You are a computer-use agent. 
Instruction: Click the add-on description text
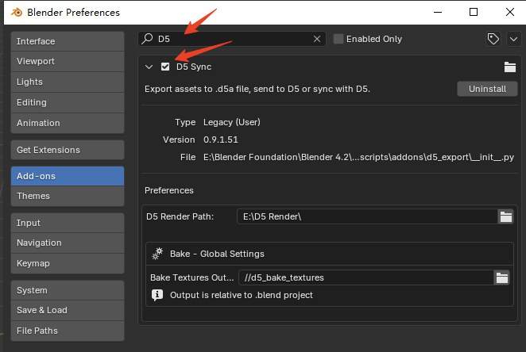(257, 89)
